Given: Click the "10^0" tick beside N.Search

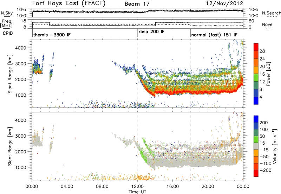Looking at the screenshot, I should [x=254, y=16].
